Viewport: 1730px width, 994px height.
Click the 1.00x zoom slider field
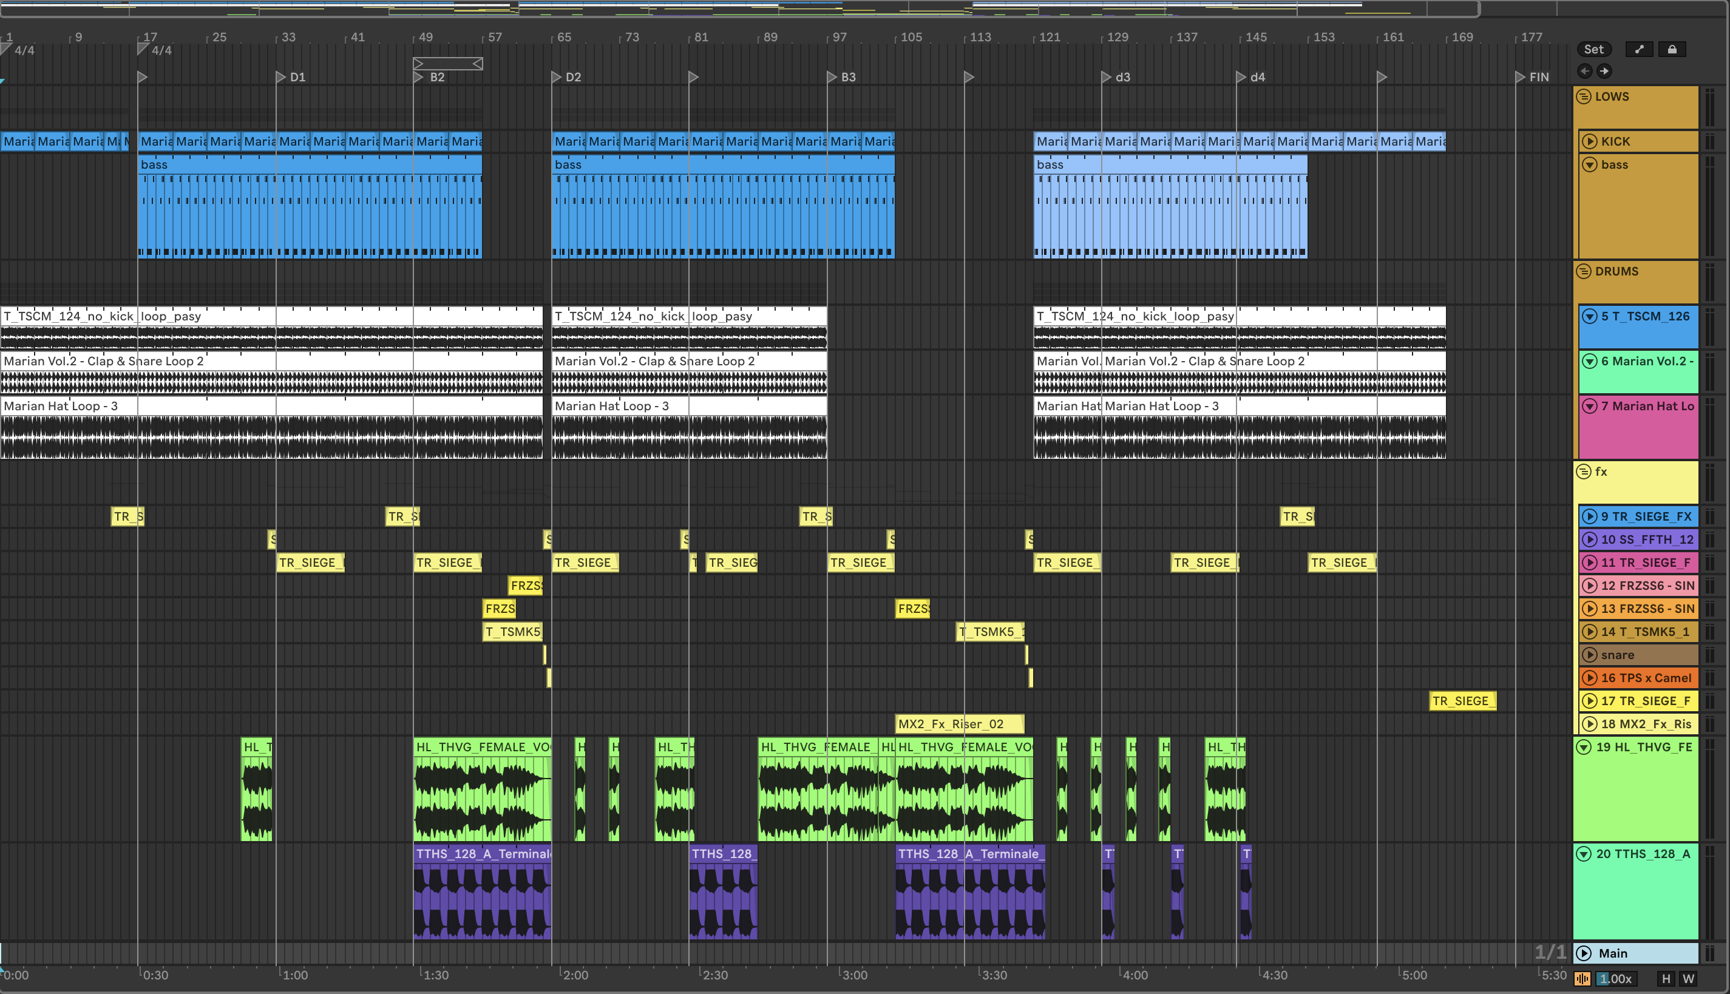click(1615, 978)
